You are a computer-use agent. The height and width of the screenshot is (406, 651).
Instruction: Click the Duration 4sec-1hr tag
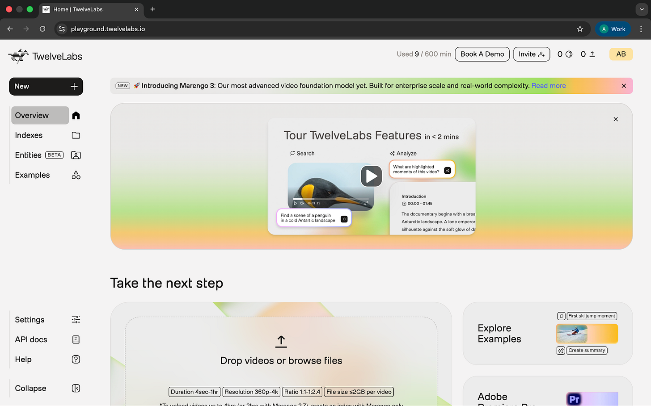(x=194, y=392)
